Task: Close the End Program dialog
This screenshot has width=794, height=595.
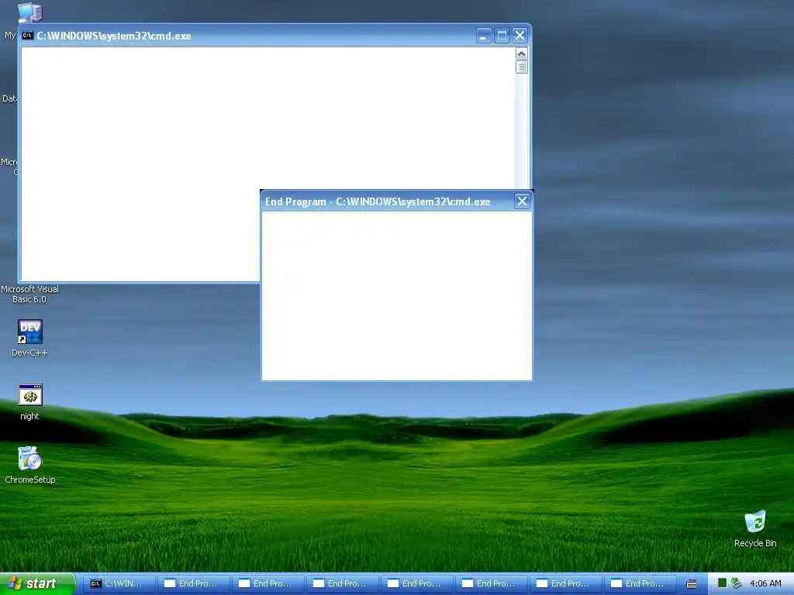Action: click(522, 201)
